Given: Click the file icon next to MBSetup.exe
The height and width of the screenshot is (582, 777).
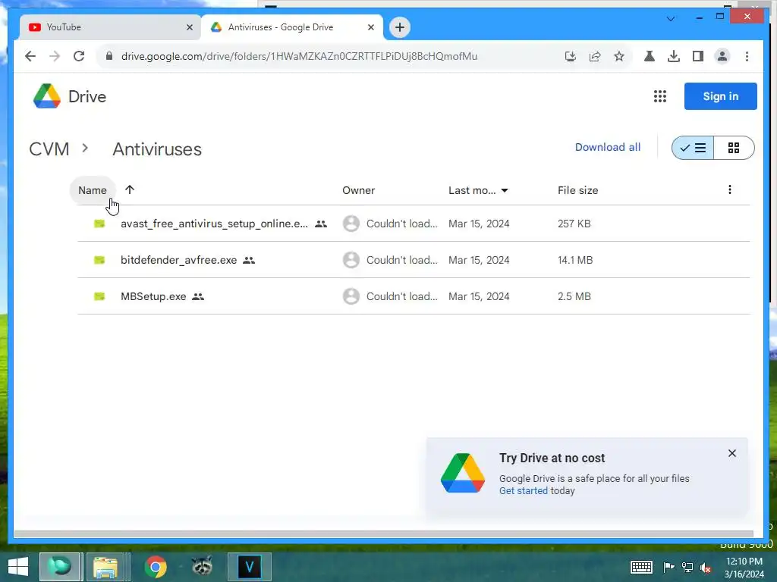Looking at the screenshot, I should coord(99,296).
